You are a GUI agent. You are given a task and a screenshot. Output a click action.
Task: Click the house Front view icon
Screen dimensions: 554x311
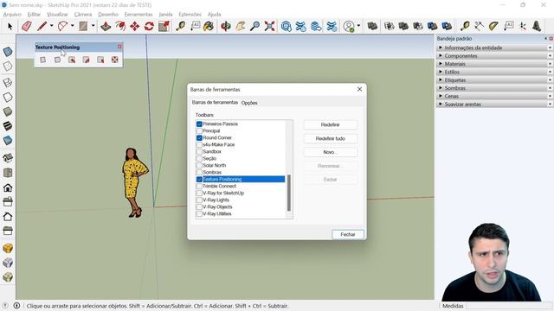pyautogui.click(x=8, y=187)
